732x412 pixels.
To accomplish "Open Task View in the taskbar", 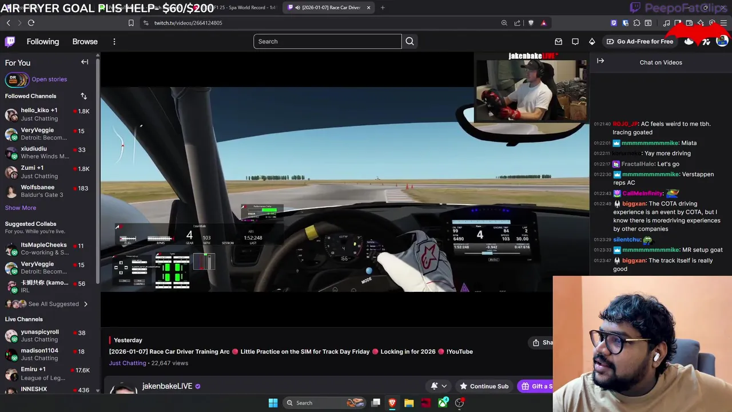I will 376,403.
